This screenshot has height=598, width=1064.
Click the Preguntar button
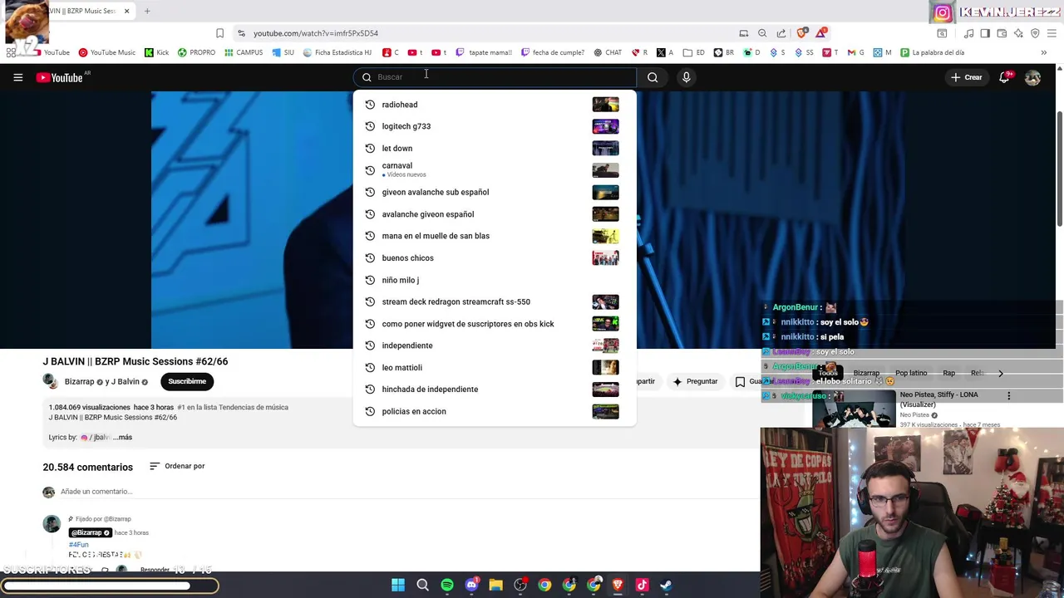pos(695,381)
